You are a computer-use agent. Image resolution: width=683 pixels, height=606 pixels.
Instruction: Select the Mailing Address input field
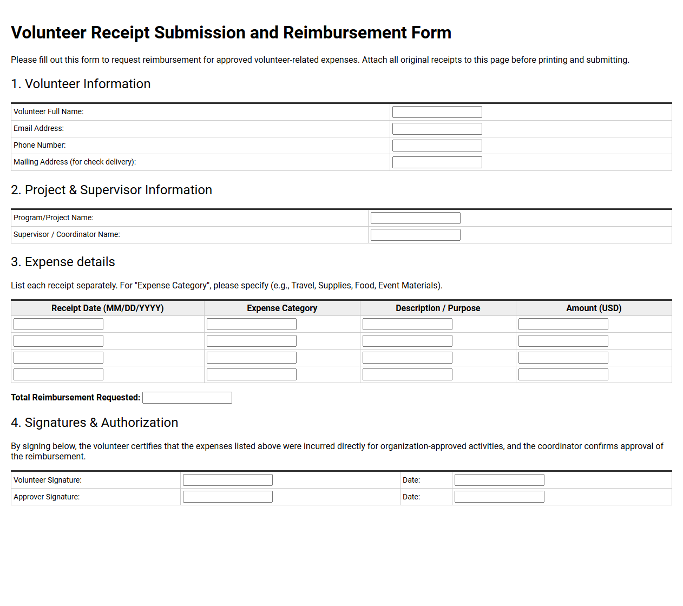(437, 162)
